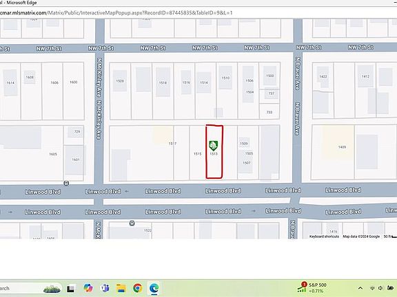Select parcel labeled 1416

[334, 231]
